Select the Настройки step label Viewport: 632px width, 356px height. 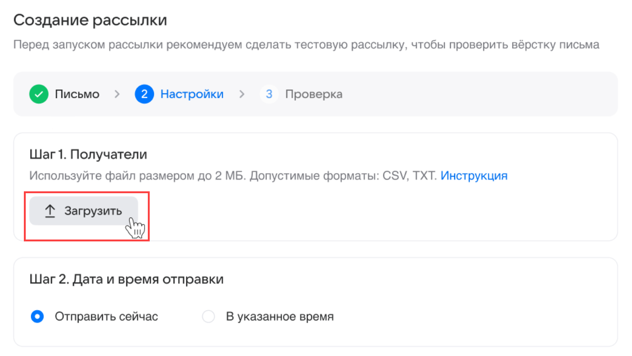point(192,94)
